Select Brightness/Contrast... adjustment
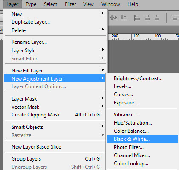Screen dimensions: 179x170 tap(142, 78)
